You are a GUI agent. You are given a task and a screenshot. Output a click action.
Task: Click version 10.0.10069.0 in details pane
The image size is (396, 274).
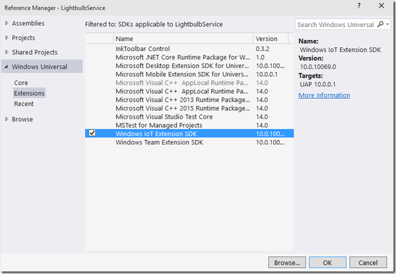[x=318, y=67]
